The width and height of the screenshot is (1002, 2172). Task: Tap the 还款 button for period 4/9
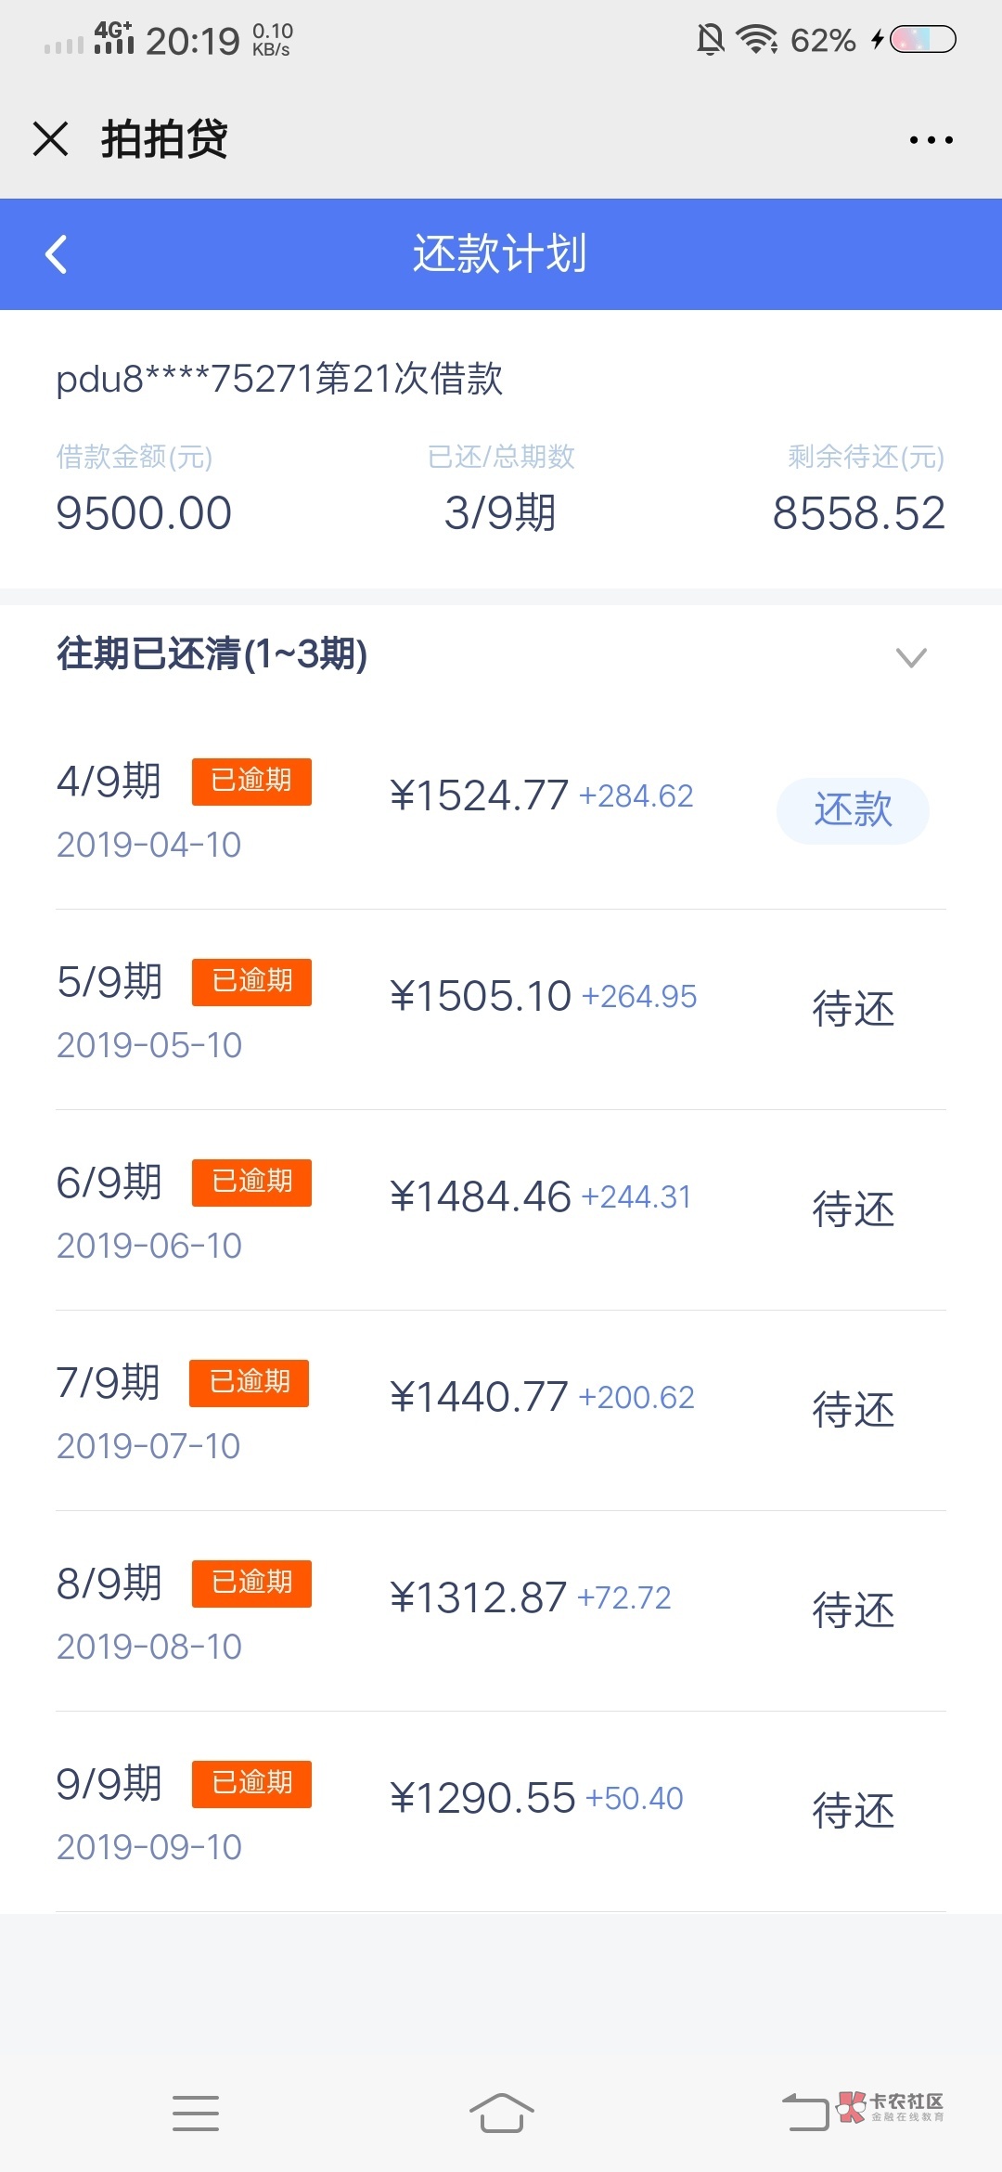tap(852, 810)
